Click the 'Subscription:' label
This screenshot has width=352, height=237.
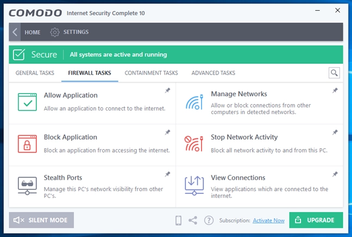tap(235, 220)
